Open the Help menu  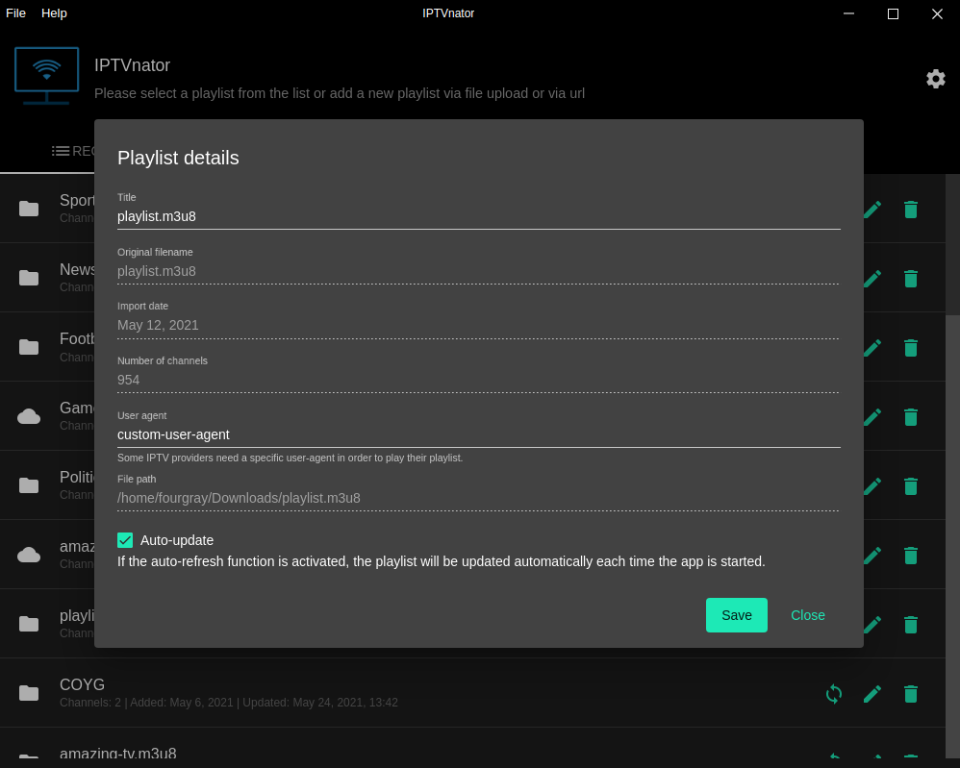click(x=53, y=12)
